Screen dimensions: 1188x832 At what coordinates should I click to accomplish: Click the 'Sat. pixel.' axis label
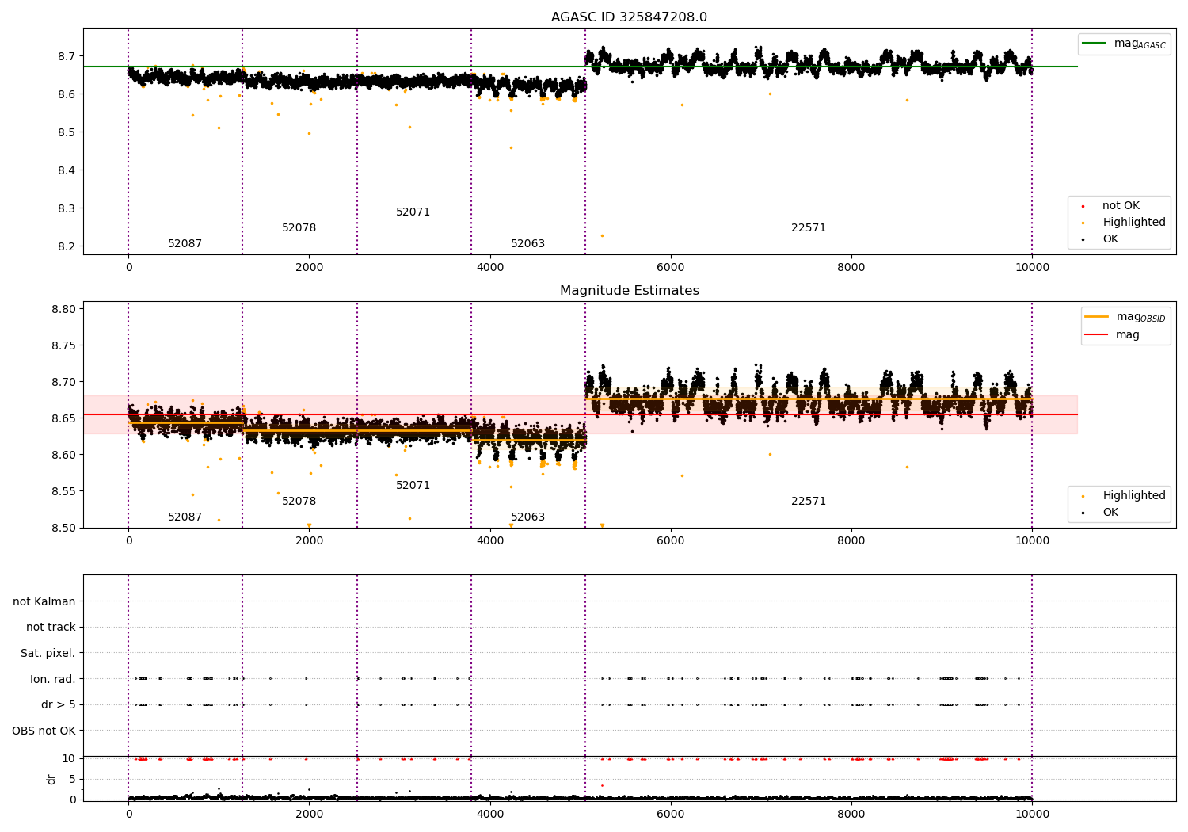coord(48,654)
